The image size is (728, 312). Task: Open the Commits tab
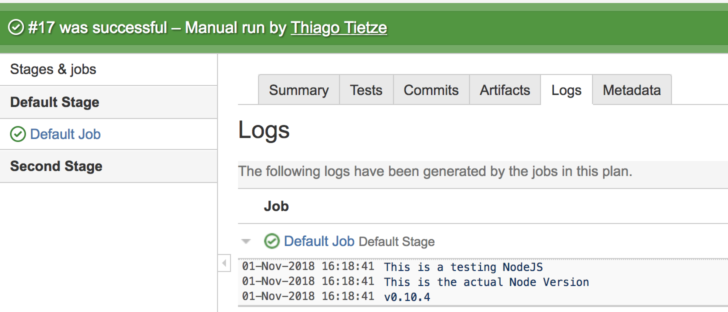click(431, 90)
